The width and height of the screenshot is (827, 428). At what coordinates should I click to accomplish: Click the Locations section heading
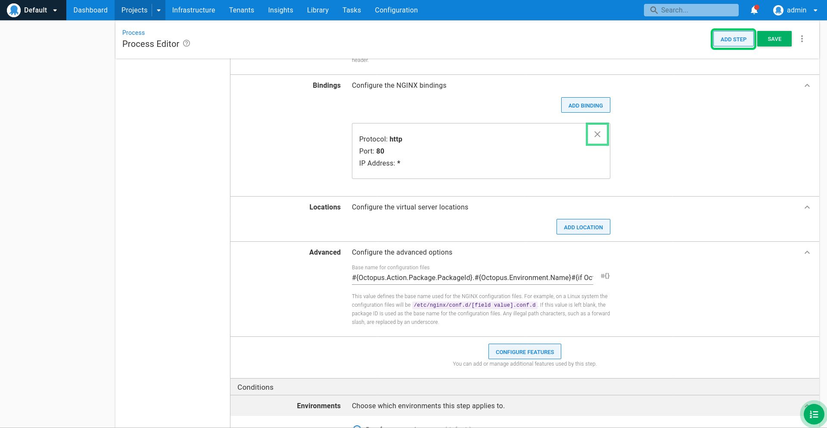click(325, 207)
